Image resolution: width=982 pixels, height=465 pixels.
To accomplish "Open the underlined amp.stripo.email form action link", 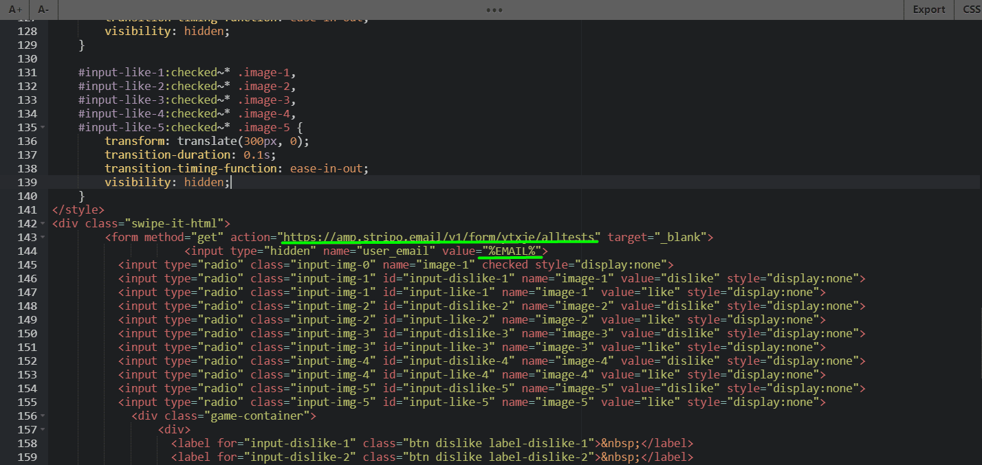I will 439,237.
